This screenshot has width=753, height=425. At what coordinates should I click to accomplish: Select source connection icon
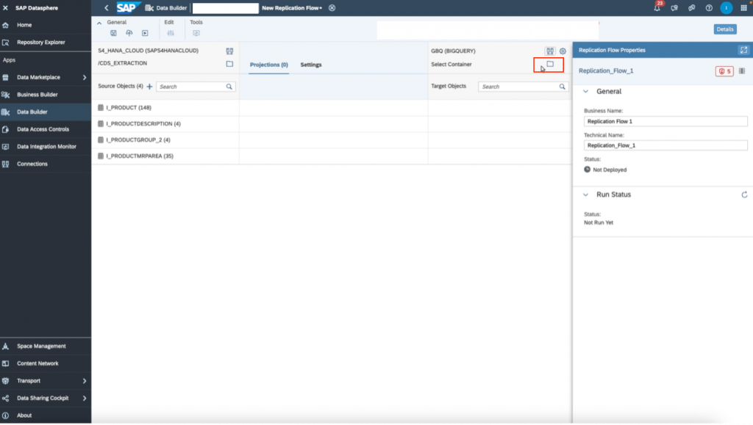[229, 51]
